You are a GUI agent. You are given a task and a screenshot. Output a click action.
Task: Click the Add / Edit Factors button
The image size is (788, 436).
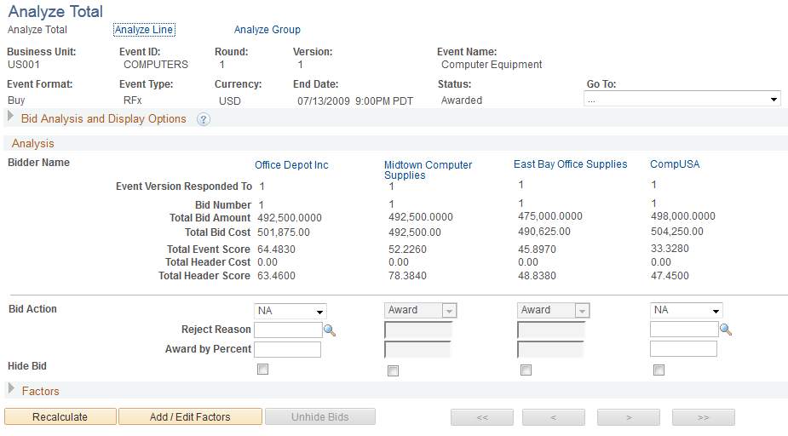[x=190, y=417]
